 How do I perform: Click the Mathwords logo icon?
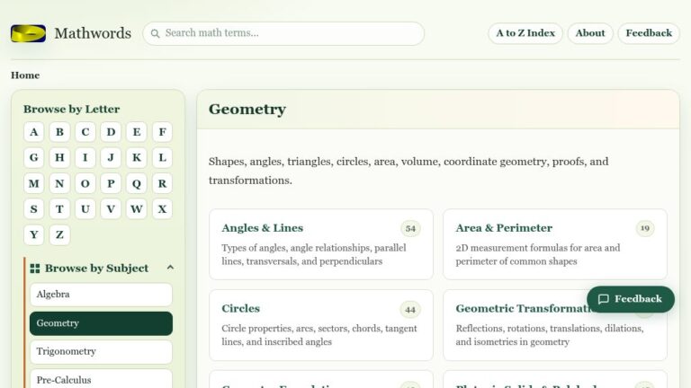coord(28,33)
